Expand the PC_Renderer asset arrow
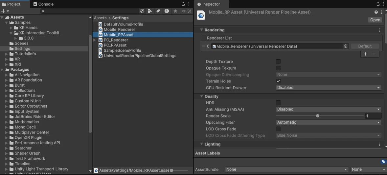387x175 pixels. tap(95, 40)
